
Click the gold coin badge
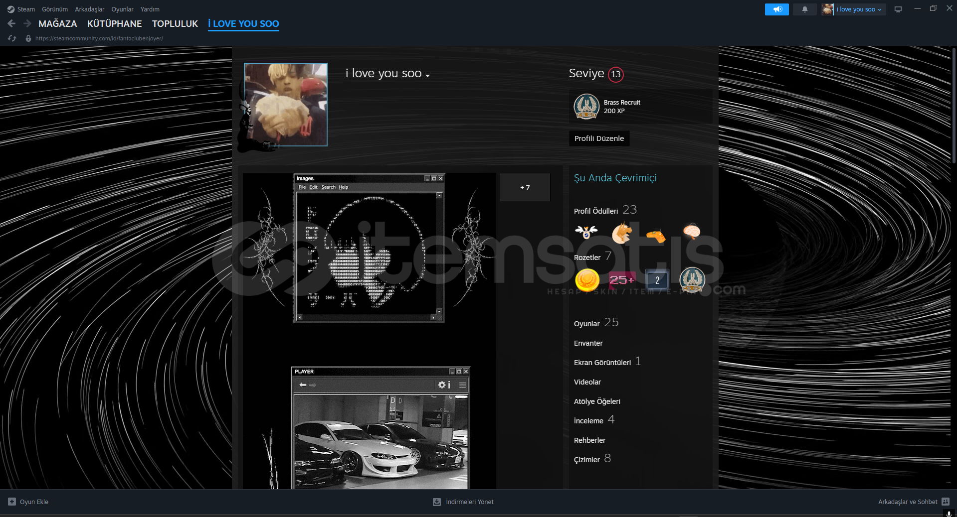tap(587, 280)
